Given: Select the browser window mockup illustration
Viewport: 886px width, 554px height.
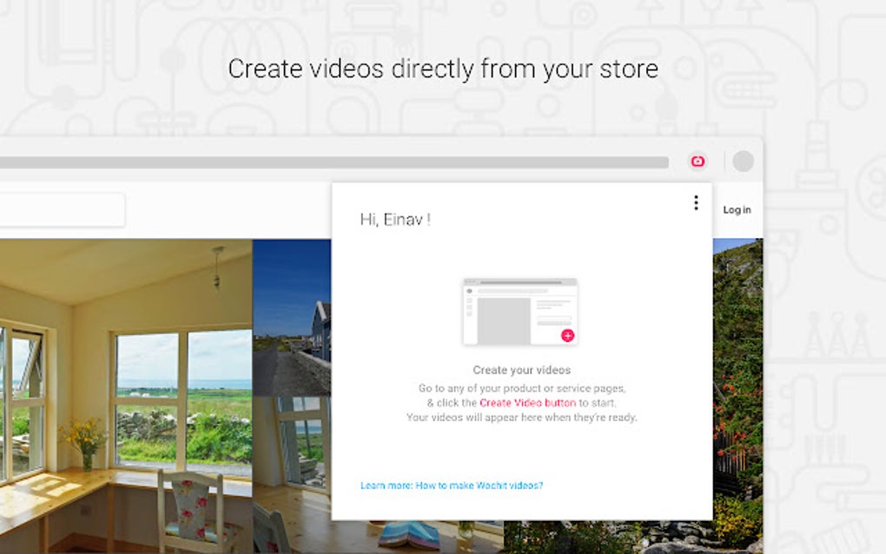Looking at the screenshot, I should [x=519, y=309].
